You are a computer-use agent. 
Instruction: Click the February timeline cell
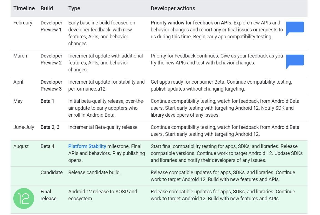click(23, 23)
